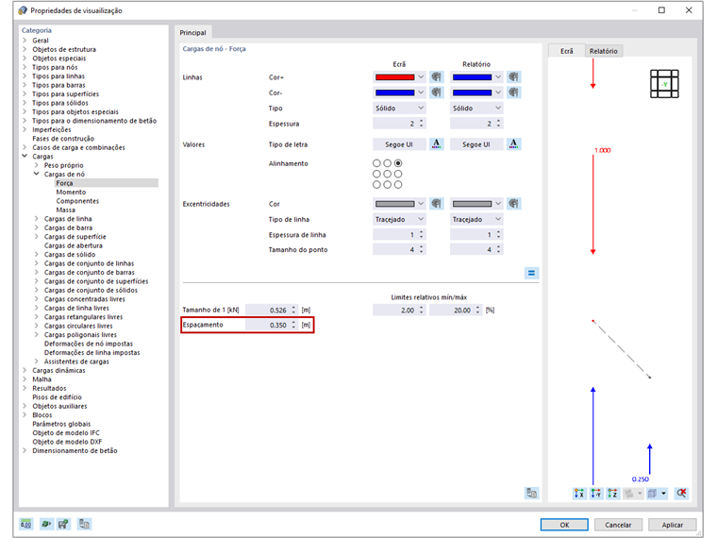Select middle-center alignment radio button
Image resolution: width=717 pixels, height=538 pixels.
point(388,174)
